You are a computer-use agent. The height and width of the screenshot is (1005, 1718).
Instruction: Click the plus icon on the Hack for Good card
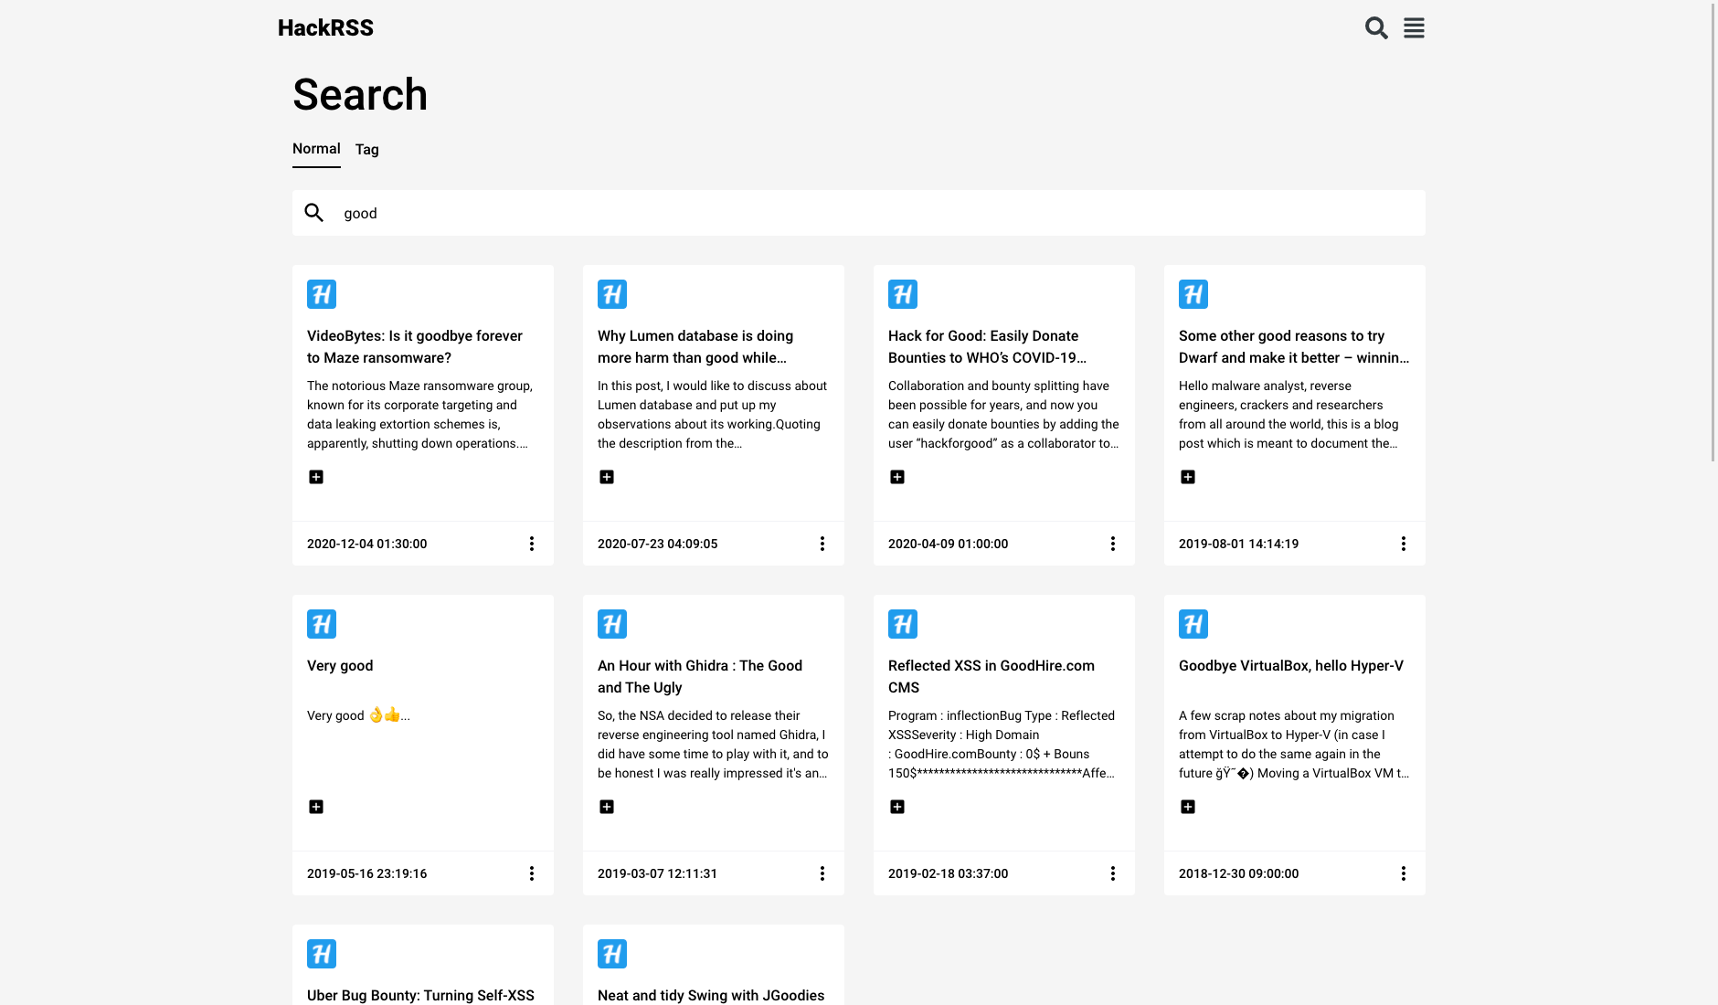[897, 477]
